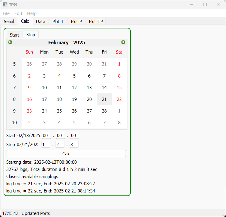
Task: Switch to the Start calendar tab
Action: point(15,35)
